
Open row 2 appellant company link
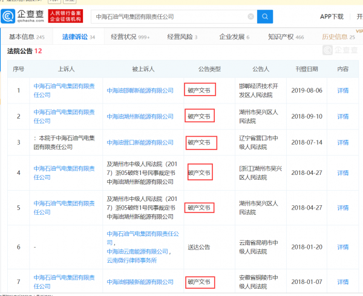pyautogui.click(x=64, y=116)
